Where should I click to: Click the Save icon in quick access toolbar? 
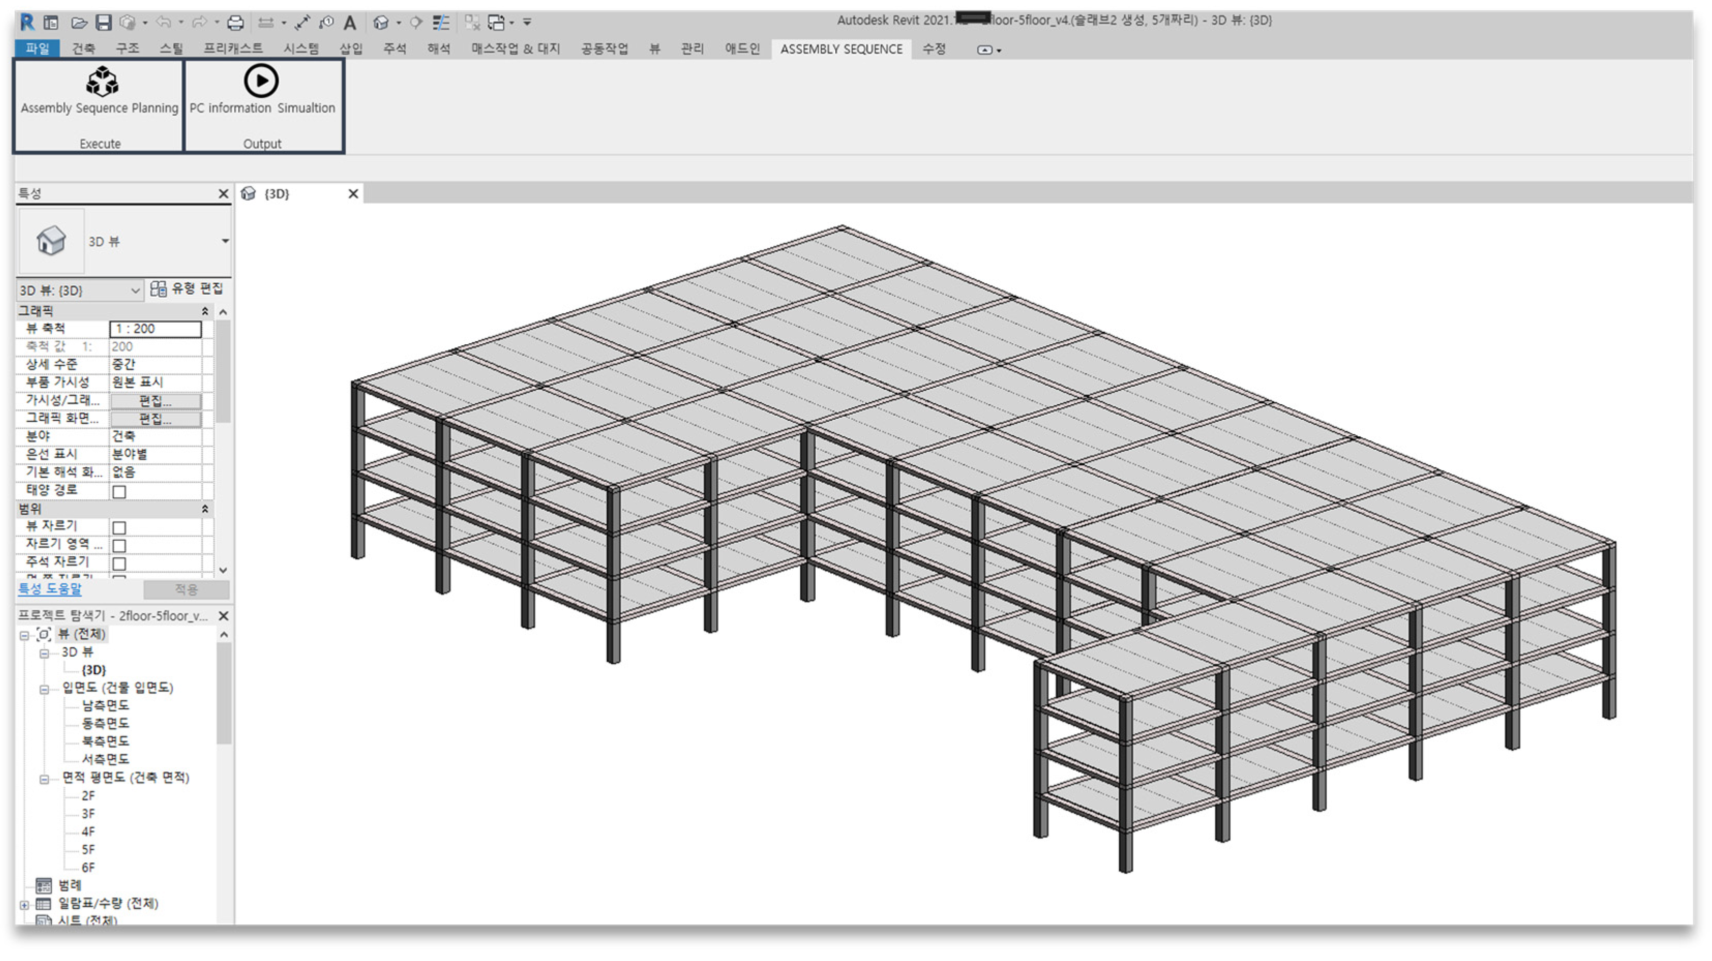point(103,23)
